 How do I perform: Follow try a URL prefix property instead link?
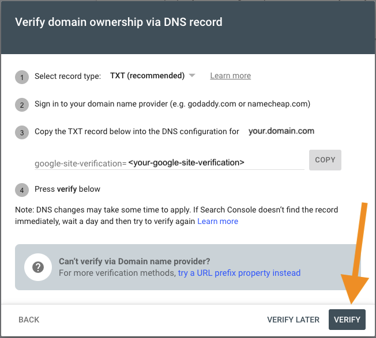coord(239,273)
